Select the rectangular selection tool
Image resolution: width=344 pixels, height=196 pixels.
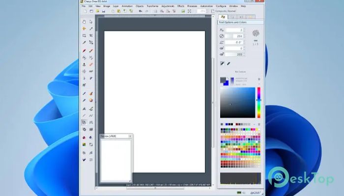pos(84,35)
